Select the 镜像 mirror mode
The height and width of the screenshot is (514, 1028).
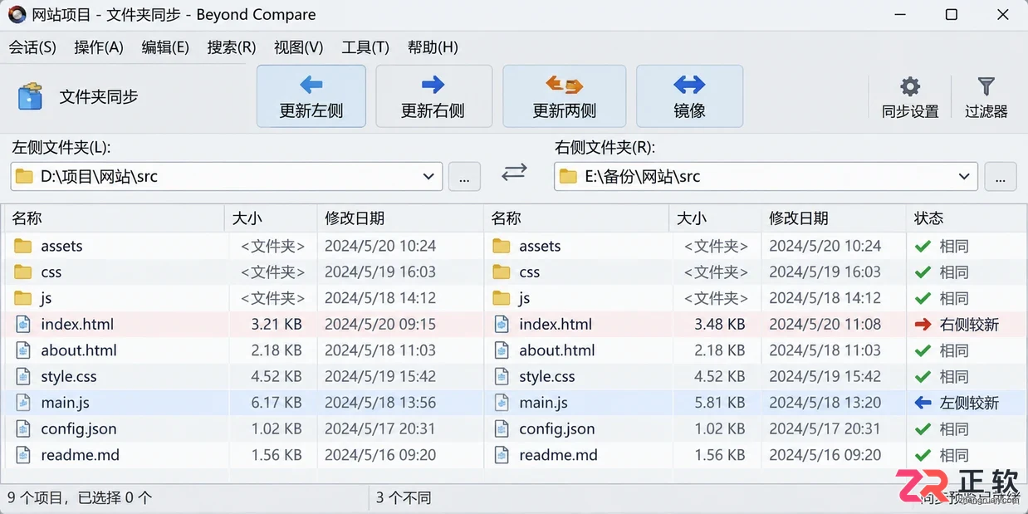[689, 96]
